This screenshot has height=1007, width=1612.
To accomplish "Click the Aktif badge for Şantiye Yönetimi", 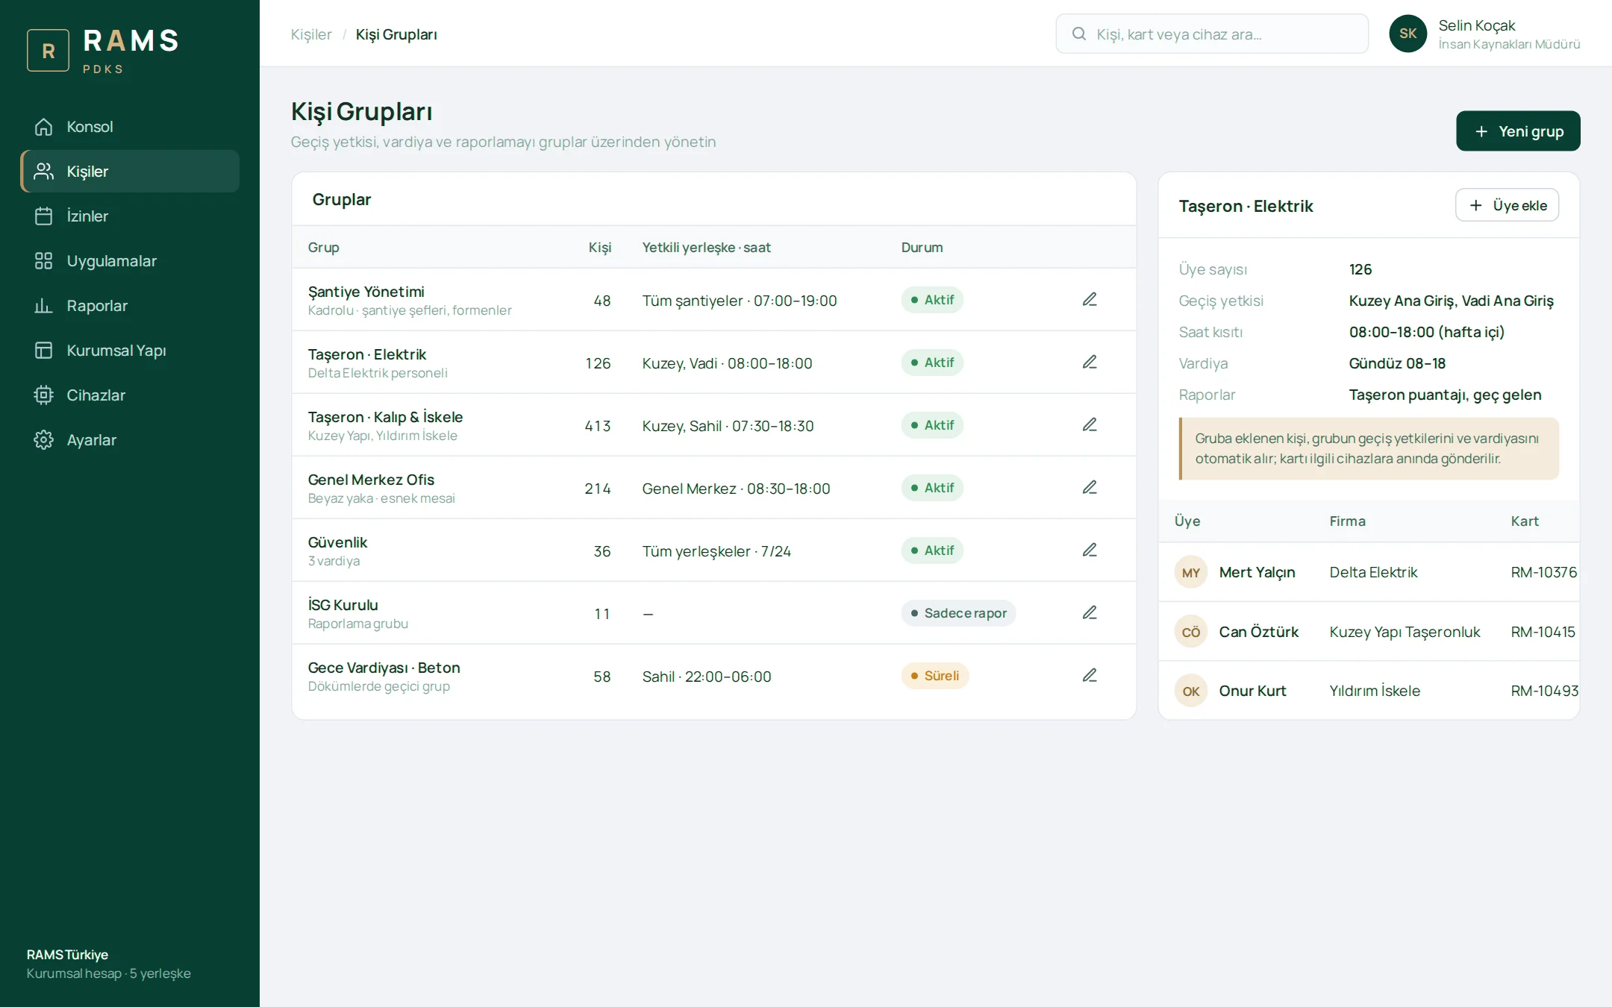I will (x=932, y=300).
